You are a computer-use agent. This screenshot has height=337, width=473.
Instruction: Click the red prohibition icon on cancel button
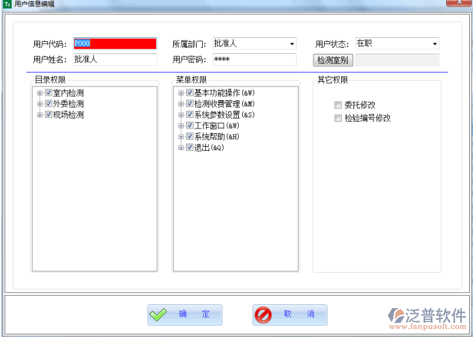[x=263, y=315]
